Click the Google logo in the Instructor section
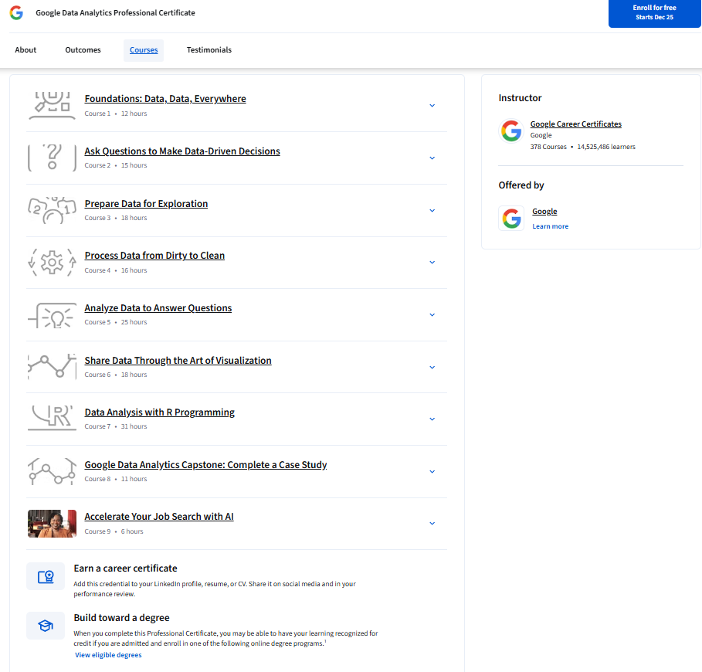Image resolution: width=702 pixels, height=672 pixels. pos(511,131)
